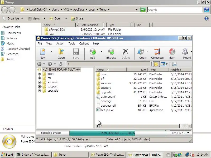This screenshot has height=158, width=211.
Task: Click the Open toolbar icon in PowerISO
Action: pos(61,52)
